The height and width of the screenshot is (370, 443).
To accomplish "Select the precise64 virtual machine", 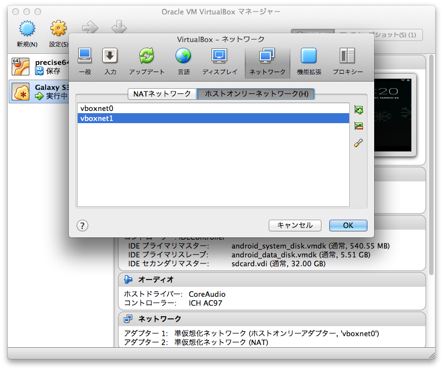I will tap(39, 67).
